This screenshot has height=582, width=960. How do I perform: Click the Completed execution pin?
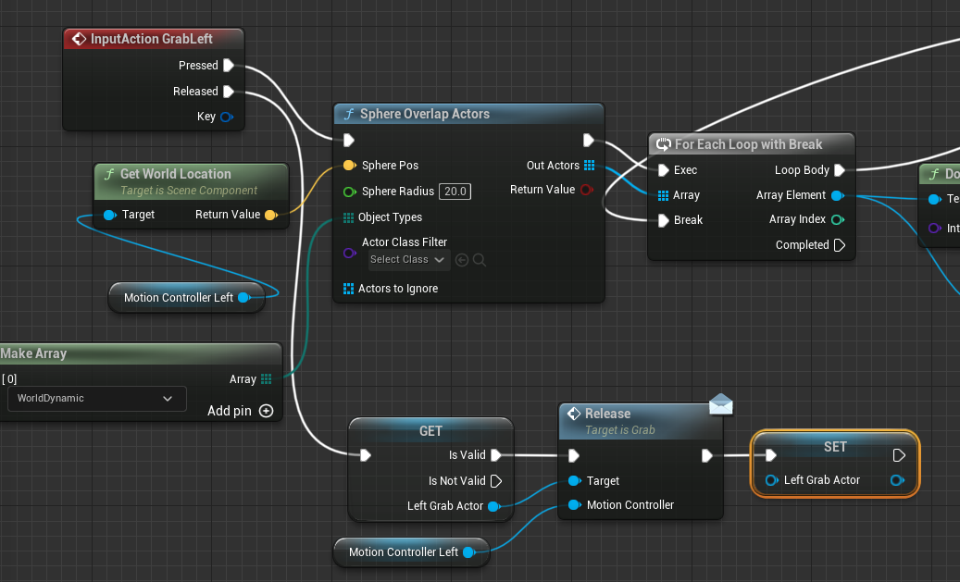(x=840, y=245)
